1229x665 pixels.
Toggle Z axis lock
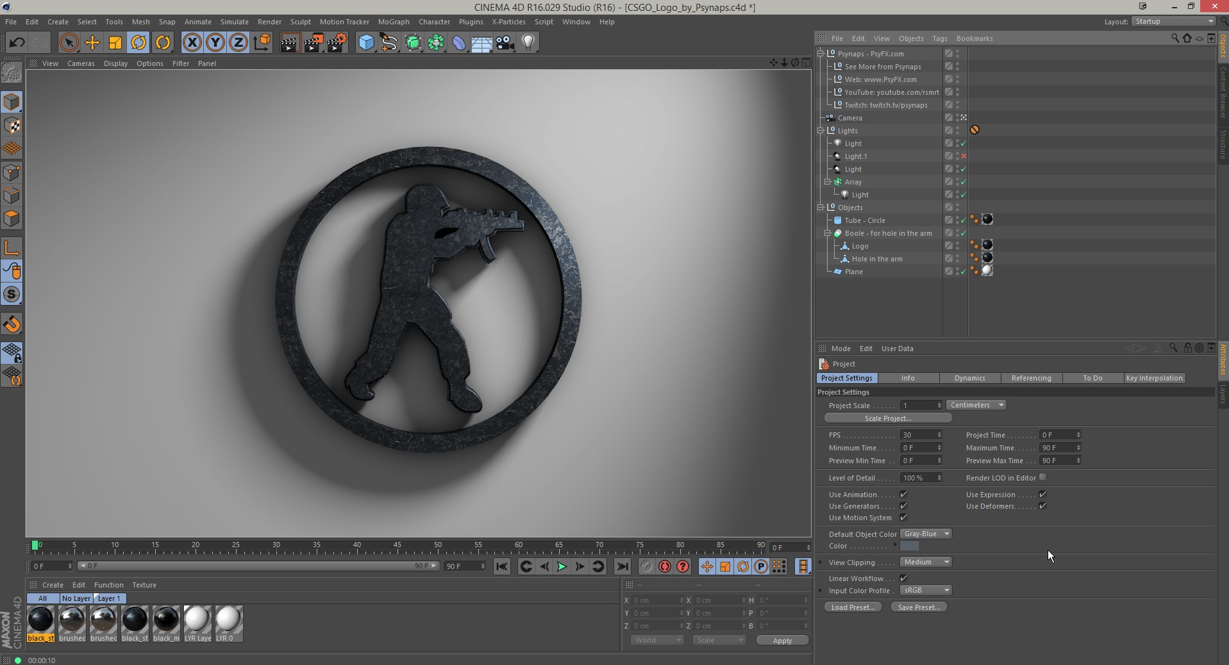238,43
